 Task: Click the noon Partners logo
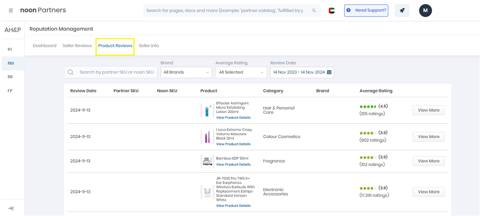coord(43,10)
